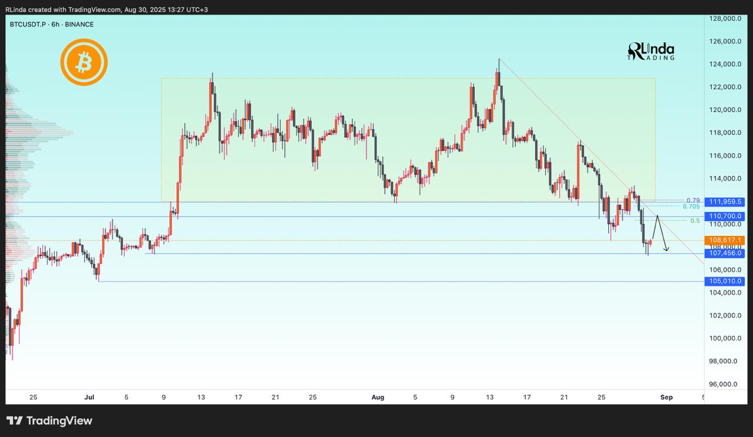Click the 96,000.0 price axis label
This screenshot has height=437, width=753.
click(724, 384)
